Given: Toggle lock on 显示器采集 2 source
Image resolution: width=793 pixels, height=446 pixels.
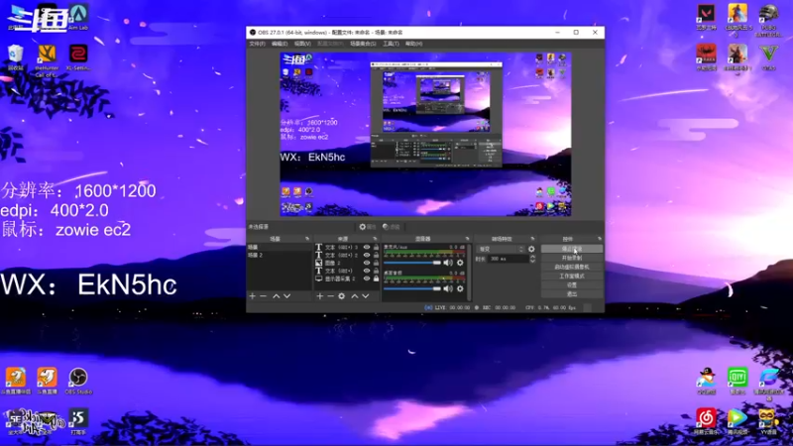Looking at the screenshot, I should pos(376,279).
